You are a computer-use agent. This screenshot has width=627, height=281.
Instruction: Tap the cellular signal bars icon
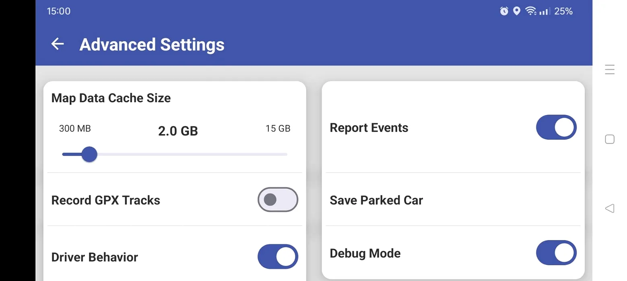tap(544, 12)
